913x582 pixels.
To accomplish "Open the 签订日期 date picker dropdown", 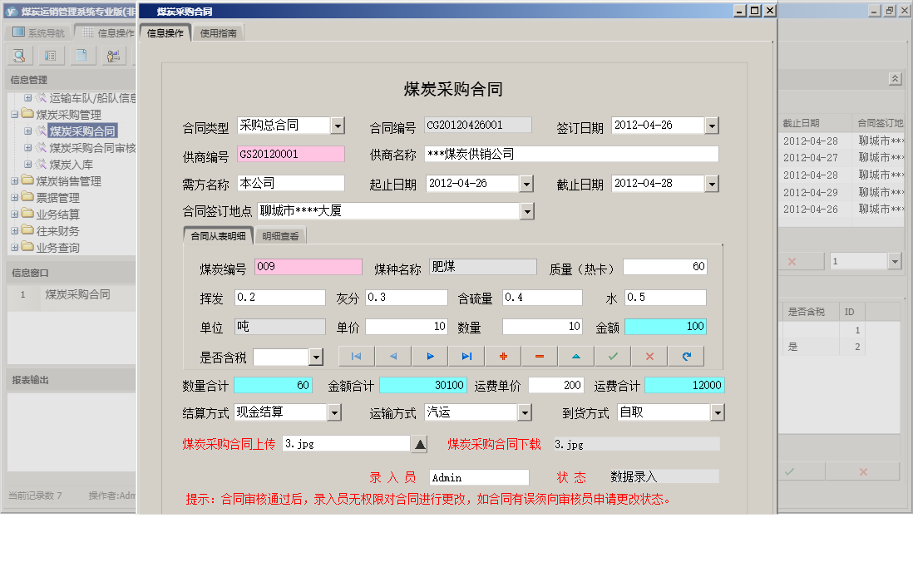I will [711, 125].
